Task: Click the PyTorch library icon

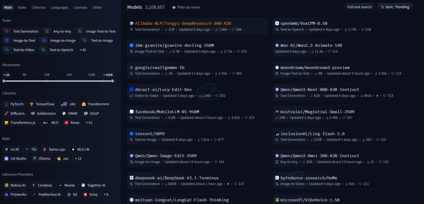Action: (x=7, y=104)
